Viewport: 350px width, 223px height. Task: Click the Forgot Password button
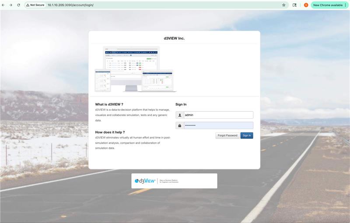(227, 136)
